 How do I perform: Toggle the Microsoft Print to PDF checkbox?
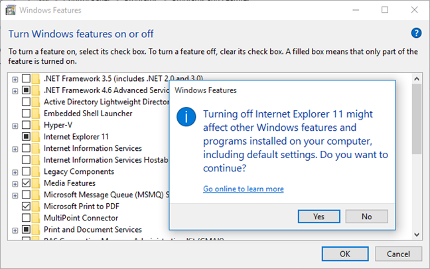tap(26, 206)
